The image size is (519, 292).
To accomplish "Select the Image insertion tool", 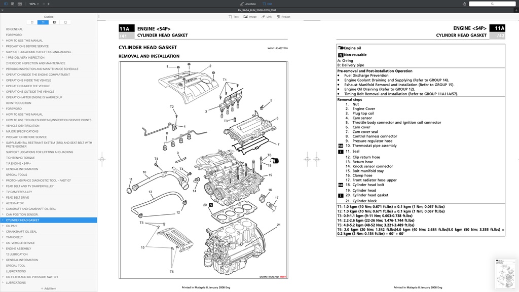I will click(250, 17).
